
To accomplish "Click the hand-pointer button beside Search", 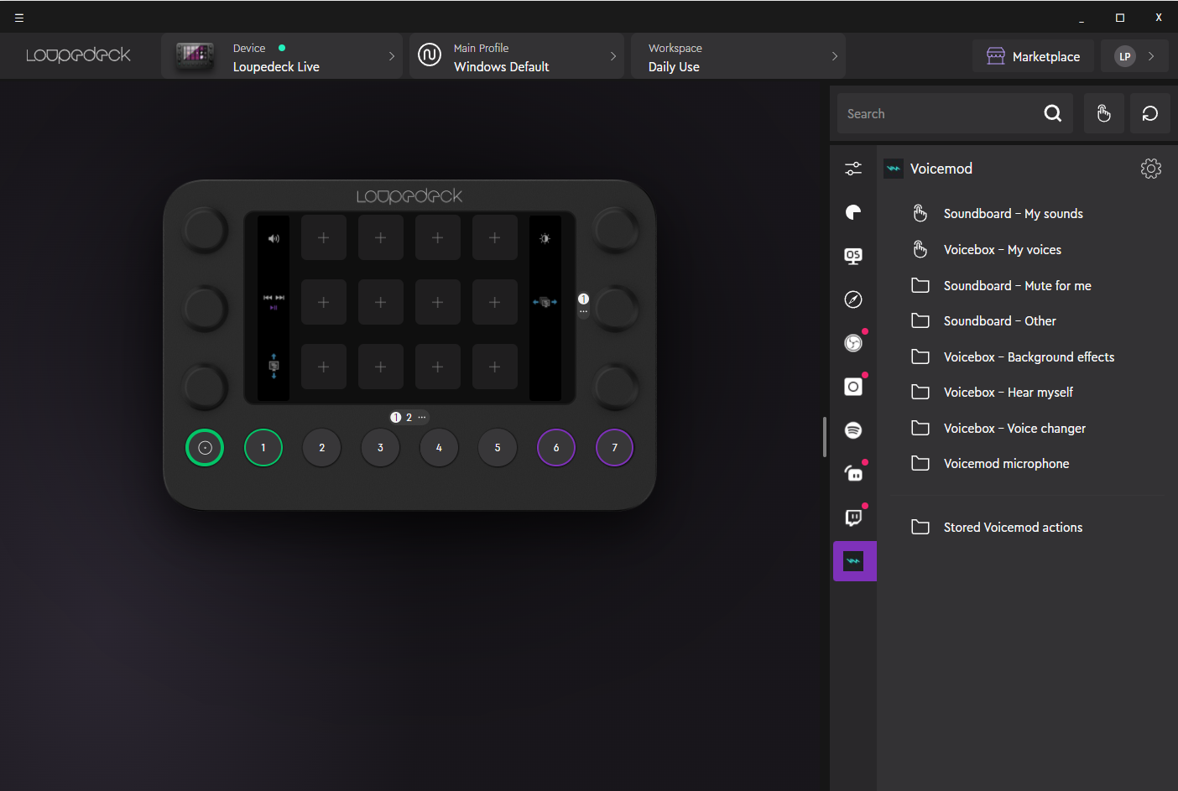I will [1104, 113].
